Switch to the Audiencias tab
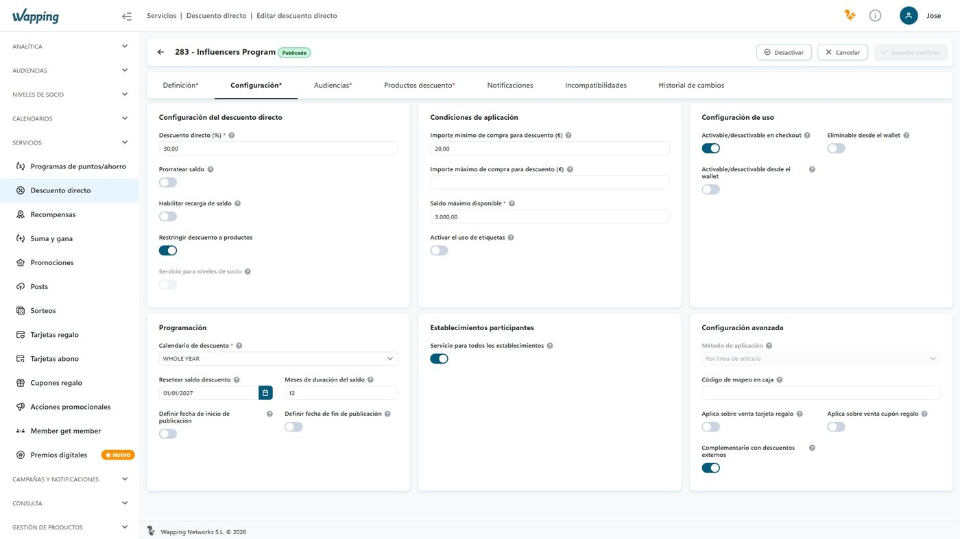This screenshot has width=960, height=539. point(333,86)
